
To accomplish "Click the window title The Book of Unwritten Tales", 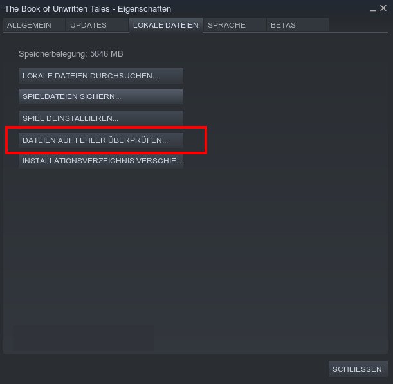I will (57, 9).
